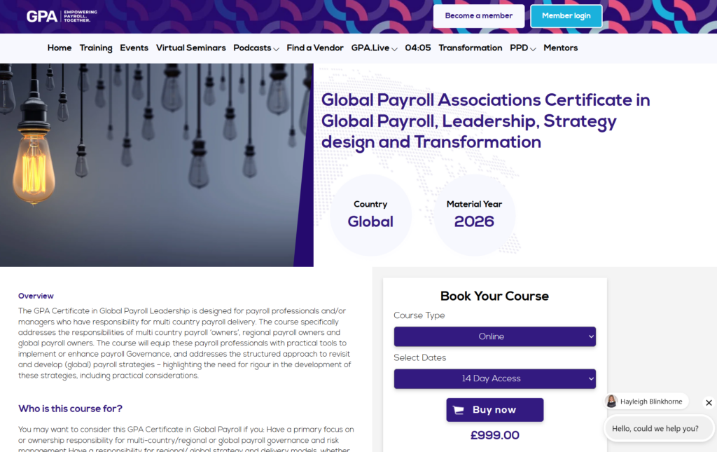
Task: Click Become a member button
Action: (479, 16)
